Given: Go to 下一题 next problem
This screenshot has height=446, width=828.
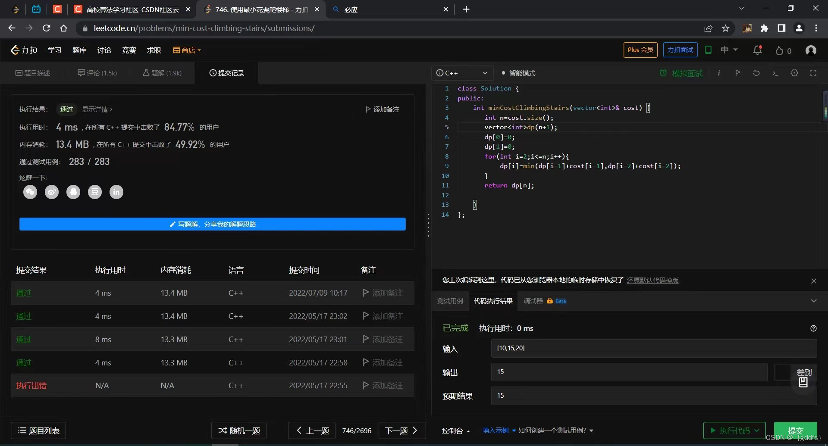Looking at the screenshot, I should [402, 430].
